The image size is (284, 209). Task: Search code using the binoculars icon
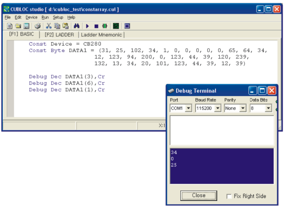pyautogui.click(x=76, y=26)
